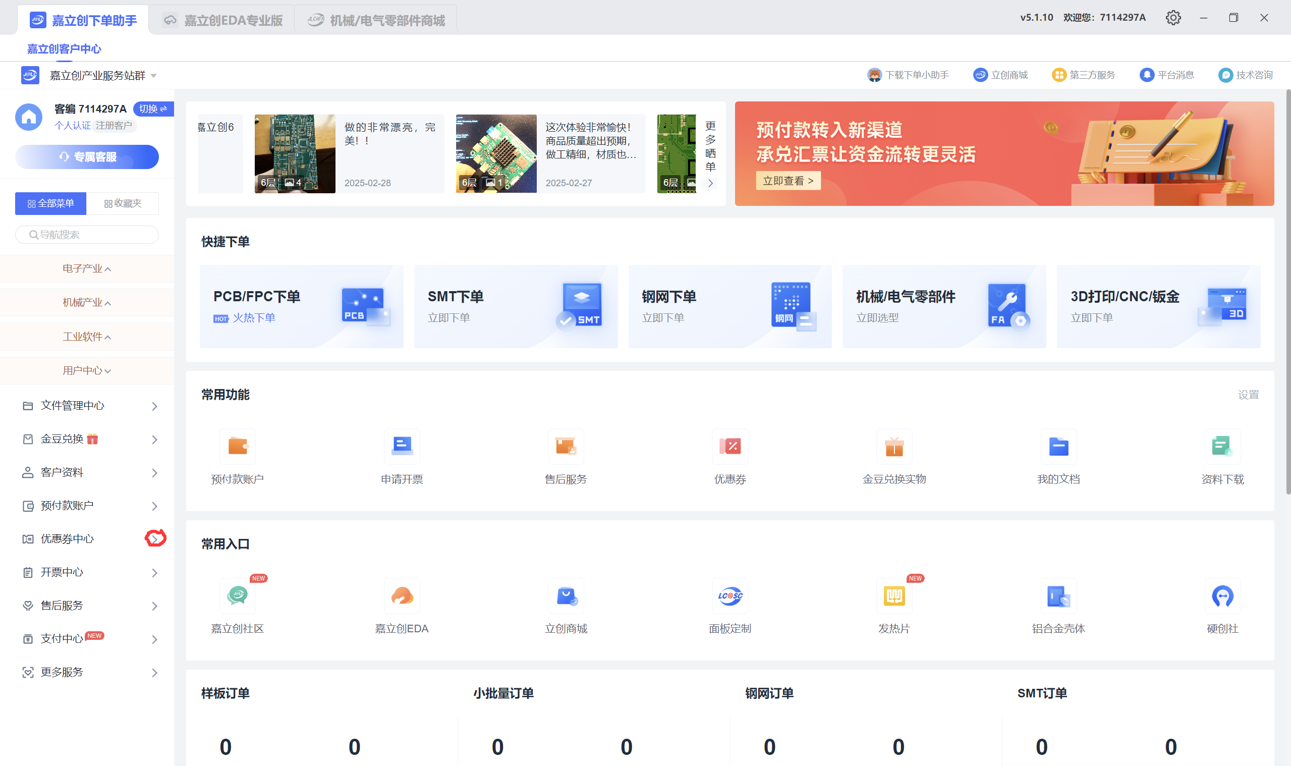The width and height of the screenshot is (1291, 766).
Task: Open the 我的文档 folder icon
Action: coord(1058,446)
